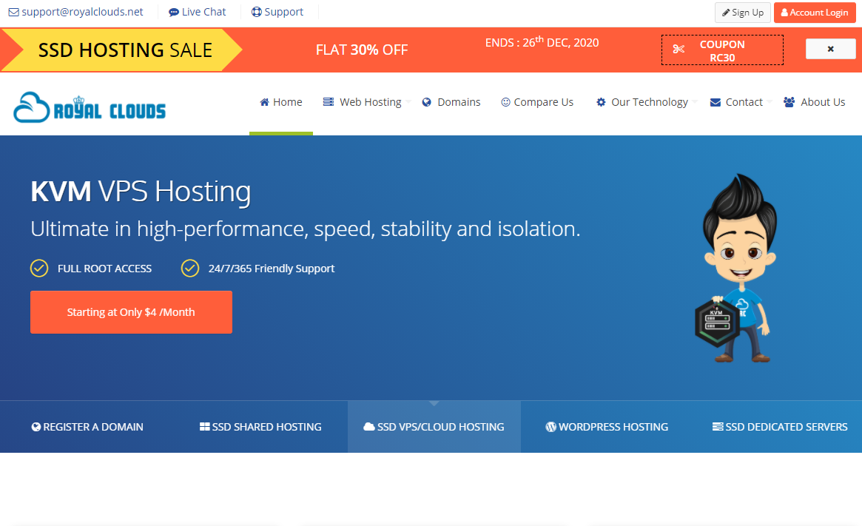
Task: Expand the Web Hosting dropdown arrow
Action: (x=408, y=102)
